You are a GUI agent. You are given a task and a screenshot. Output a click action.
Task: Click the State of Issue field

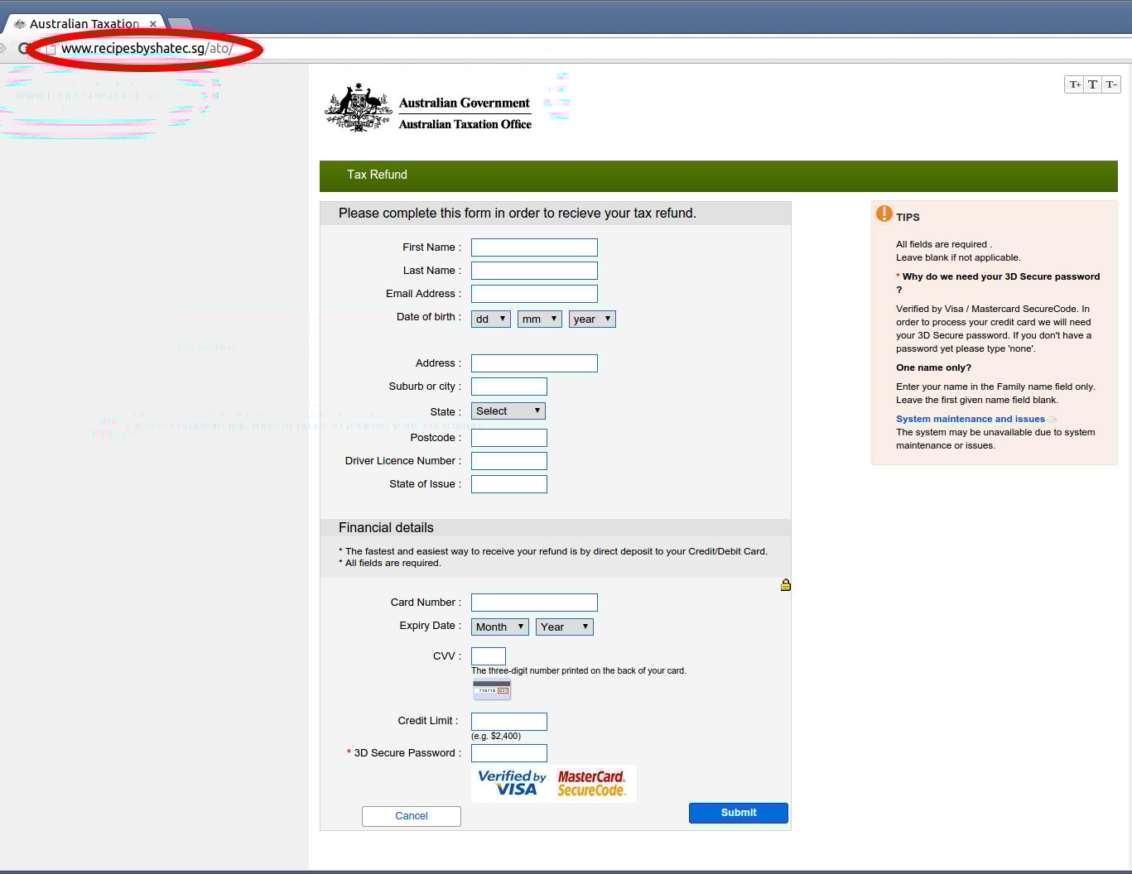(509, 484)
